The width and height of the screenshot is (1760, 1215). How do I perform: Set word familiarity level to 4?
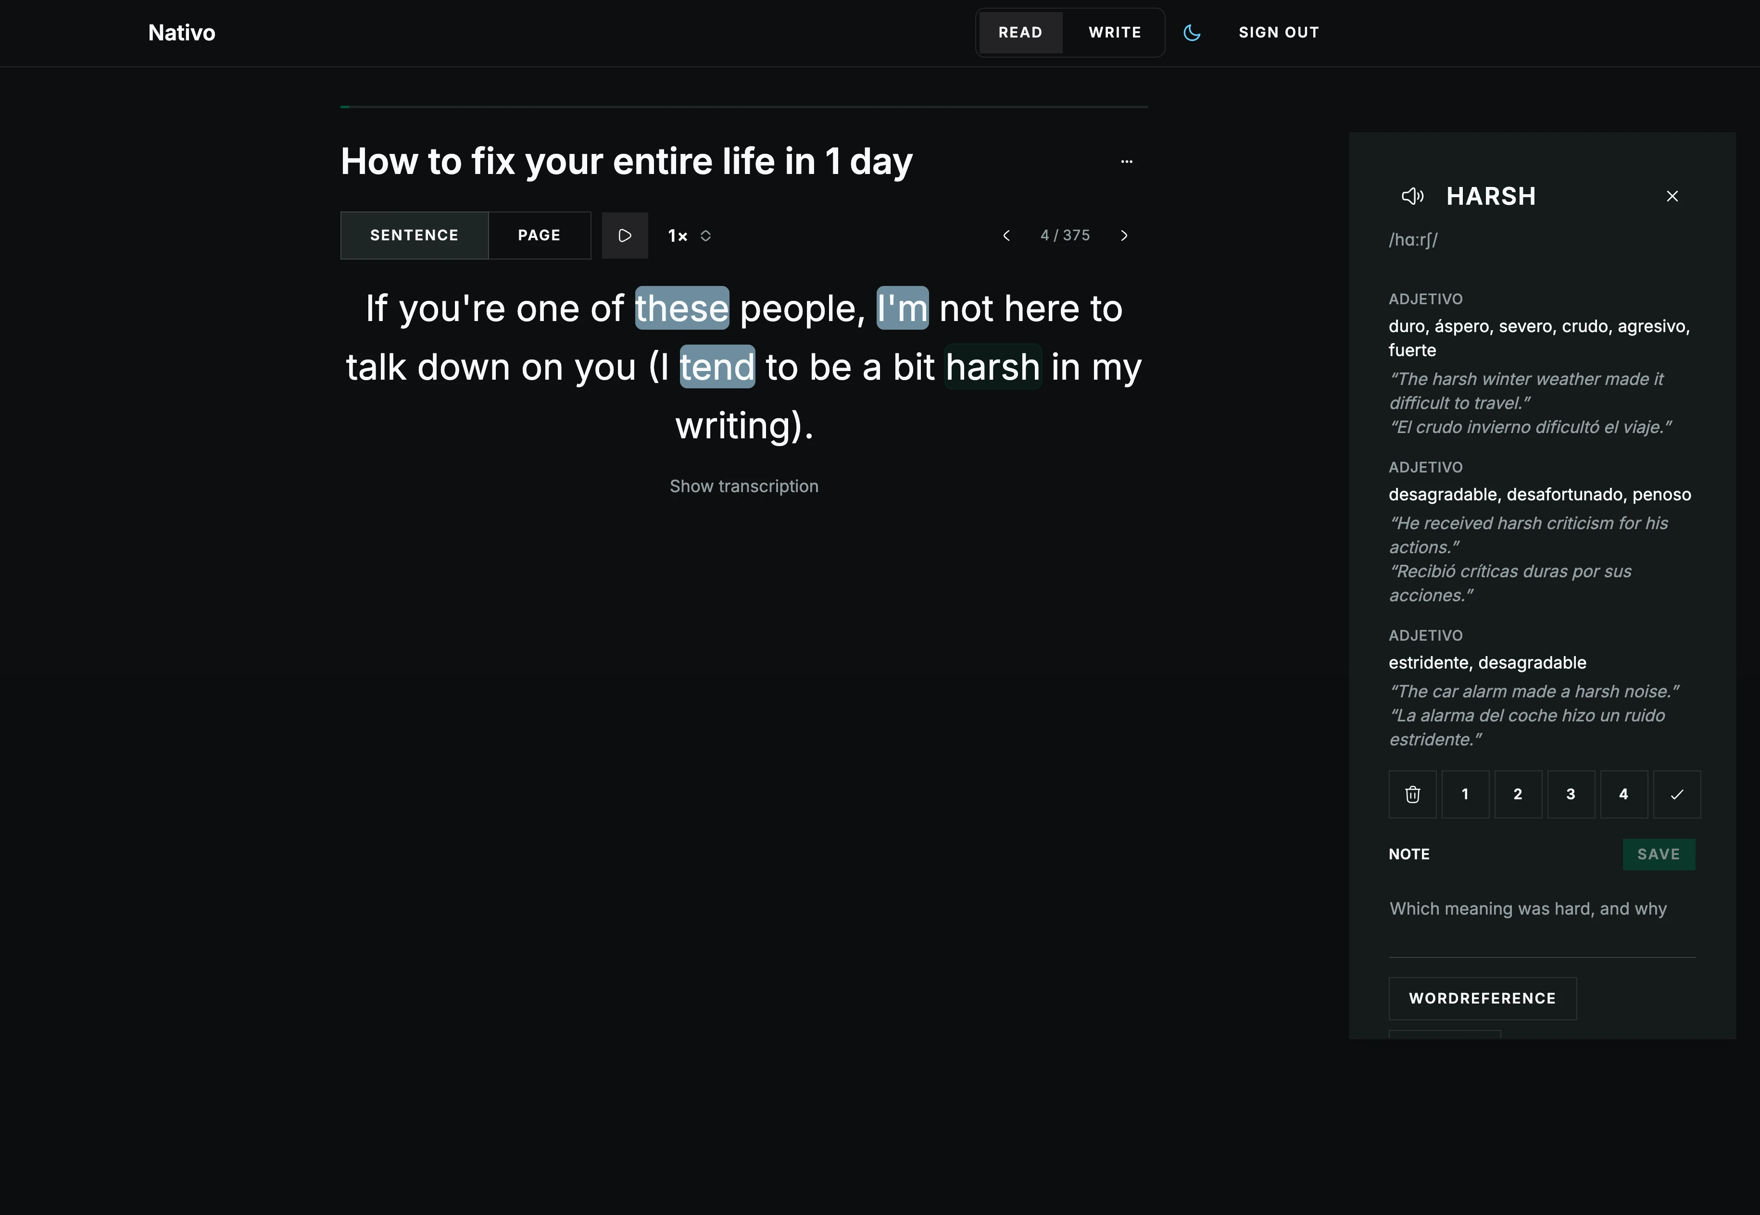1624,794
